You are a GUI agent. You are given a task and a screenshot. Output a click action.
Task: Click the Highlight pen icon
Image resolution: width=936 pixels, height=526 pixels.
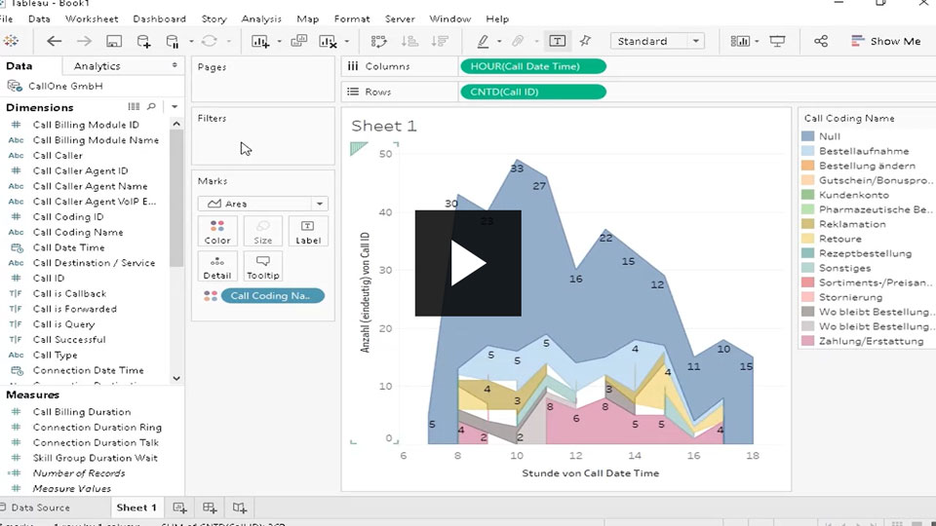[483, 41]
